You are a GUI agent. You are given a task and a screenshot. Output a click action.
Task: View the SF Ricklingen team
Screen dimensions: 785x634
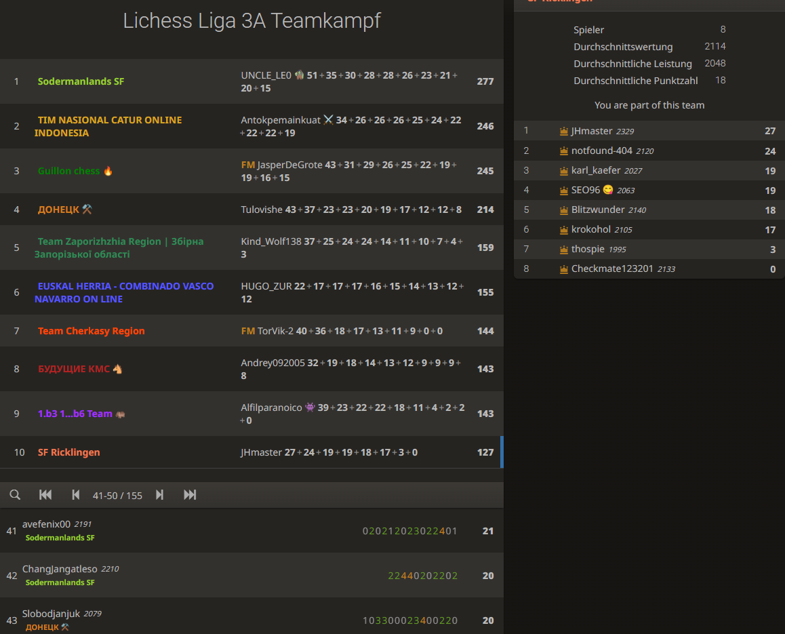point(68,452)
